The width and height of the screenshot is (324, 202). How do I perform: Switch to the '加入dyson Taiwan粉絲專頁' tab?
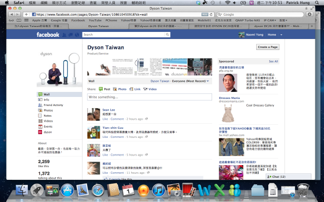pos(38,26)
